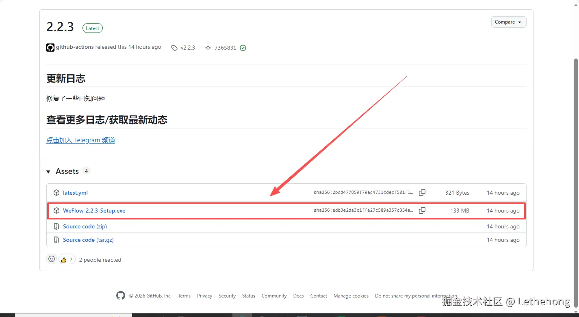Click the Latest release badge
This screenshot has width=579, height=317.
point(93,28)
